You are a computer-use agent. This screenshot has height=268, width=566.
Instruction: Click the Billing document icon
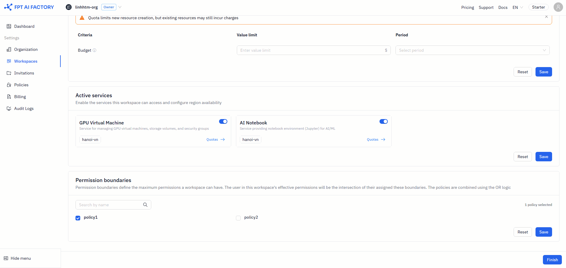click(x=9, y=97)
